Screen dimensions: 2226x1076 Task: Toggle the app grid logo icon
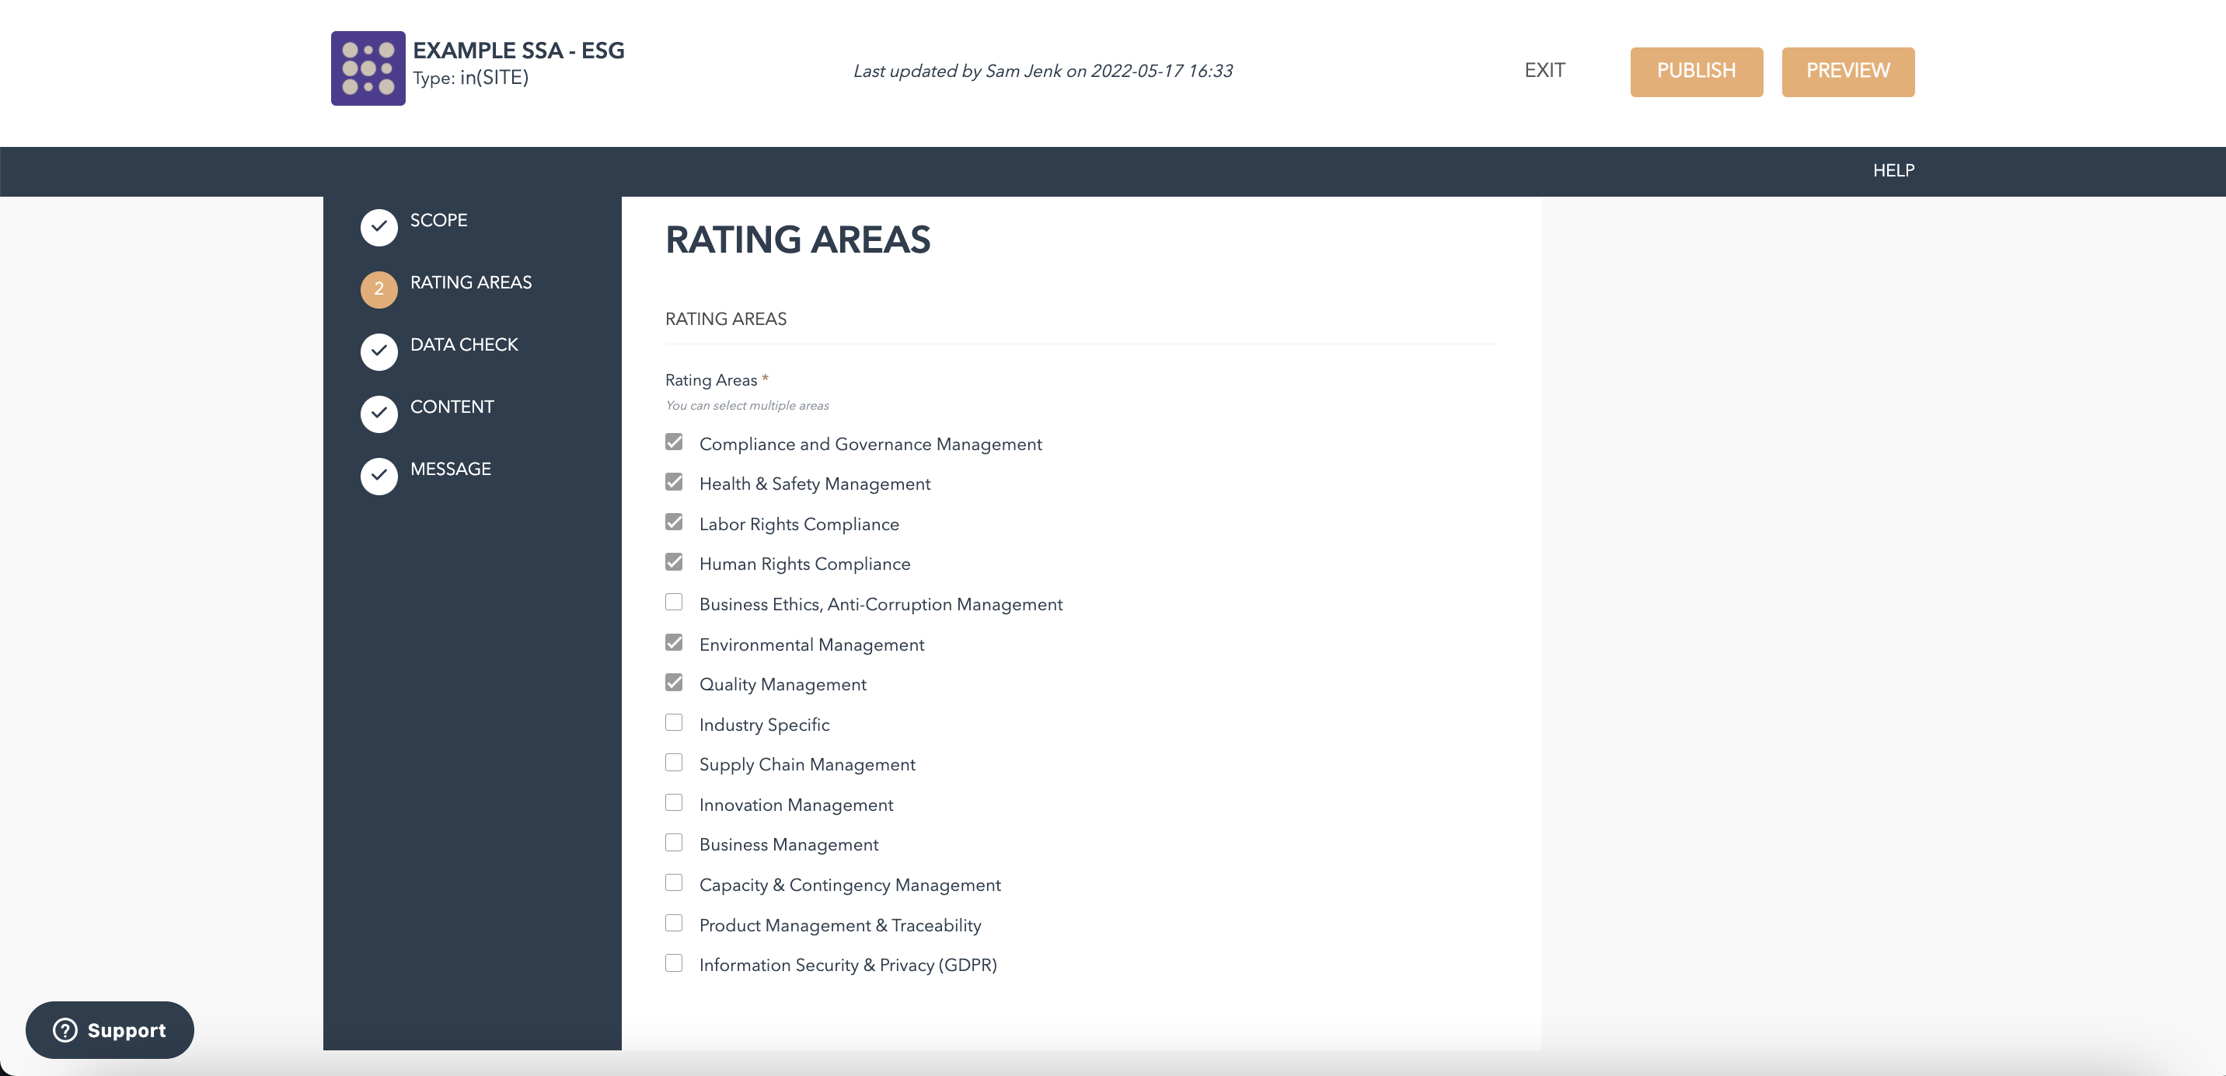(368, 67)
